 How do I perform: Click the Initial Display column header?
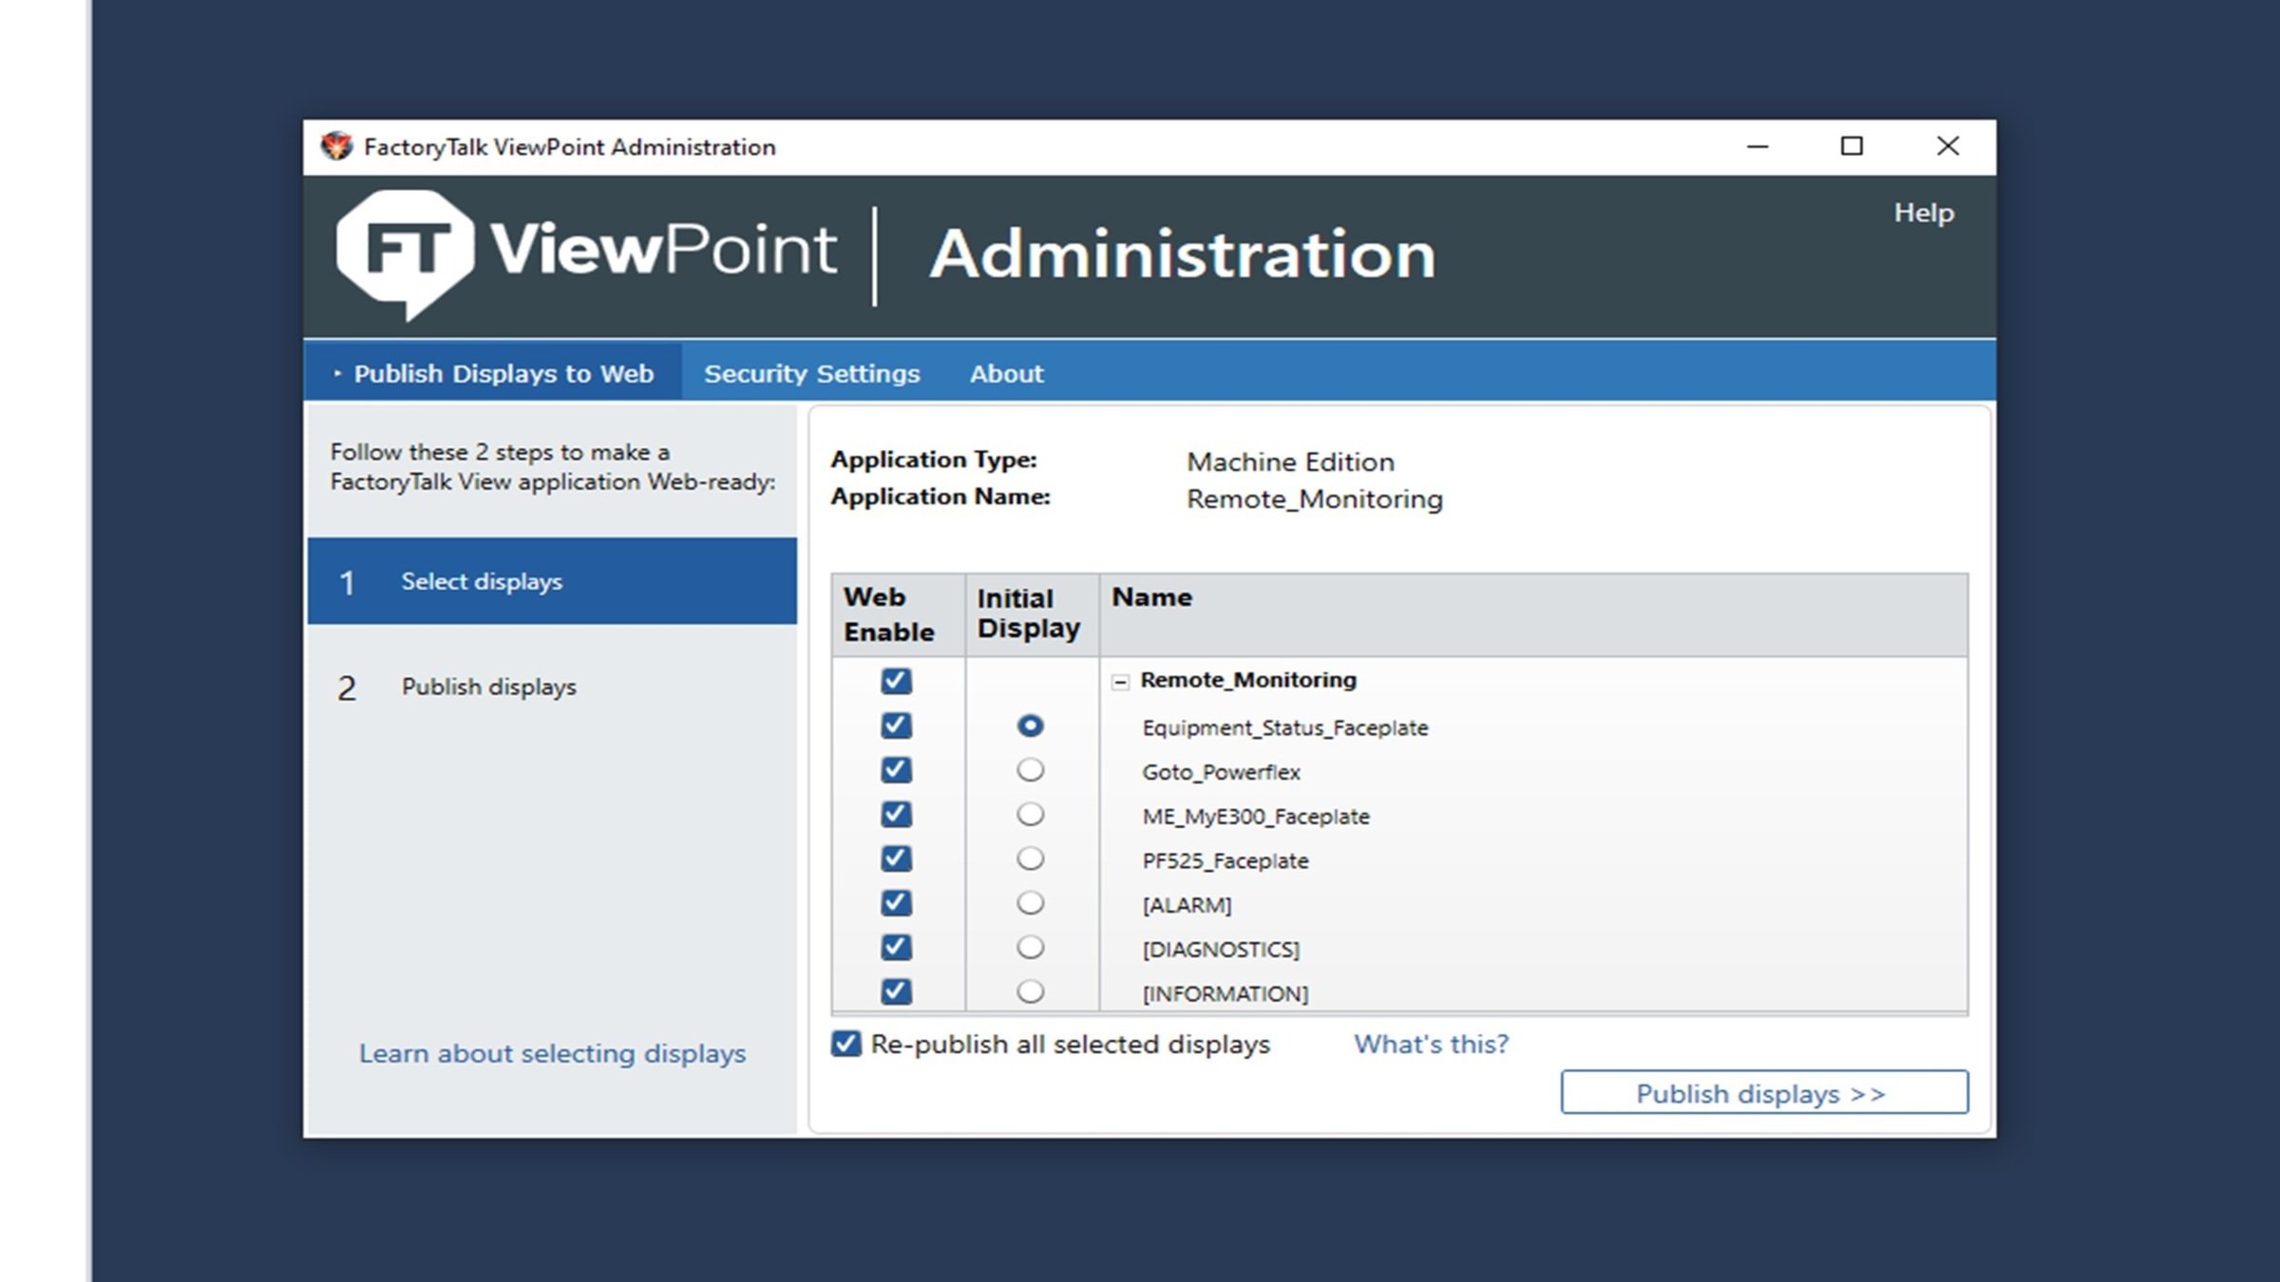pyautogui.click(x=1032, y=614)
